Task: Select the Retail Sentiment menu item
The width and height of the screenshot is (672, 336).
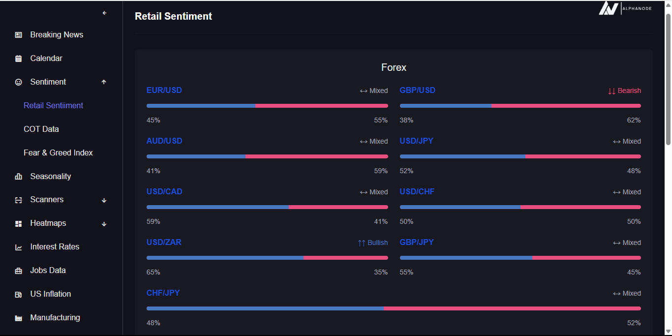Action: pyautogui.click(x=53, y=105)
